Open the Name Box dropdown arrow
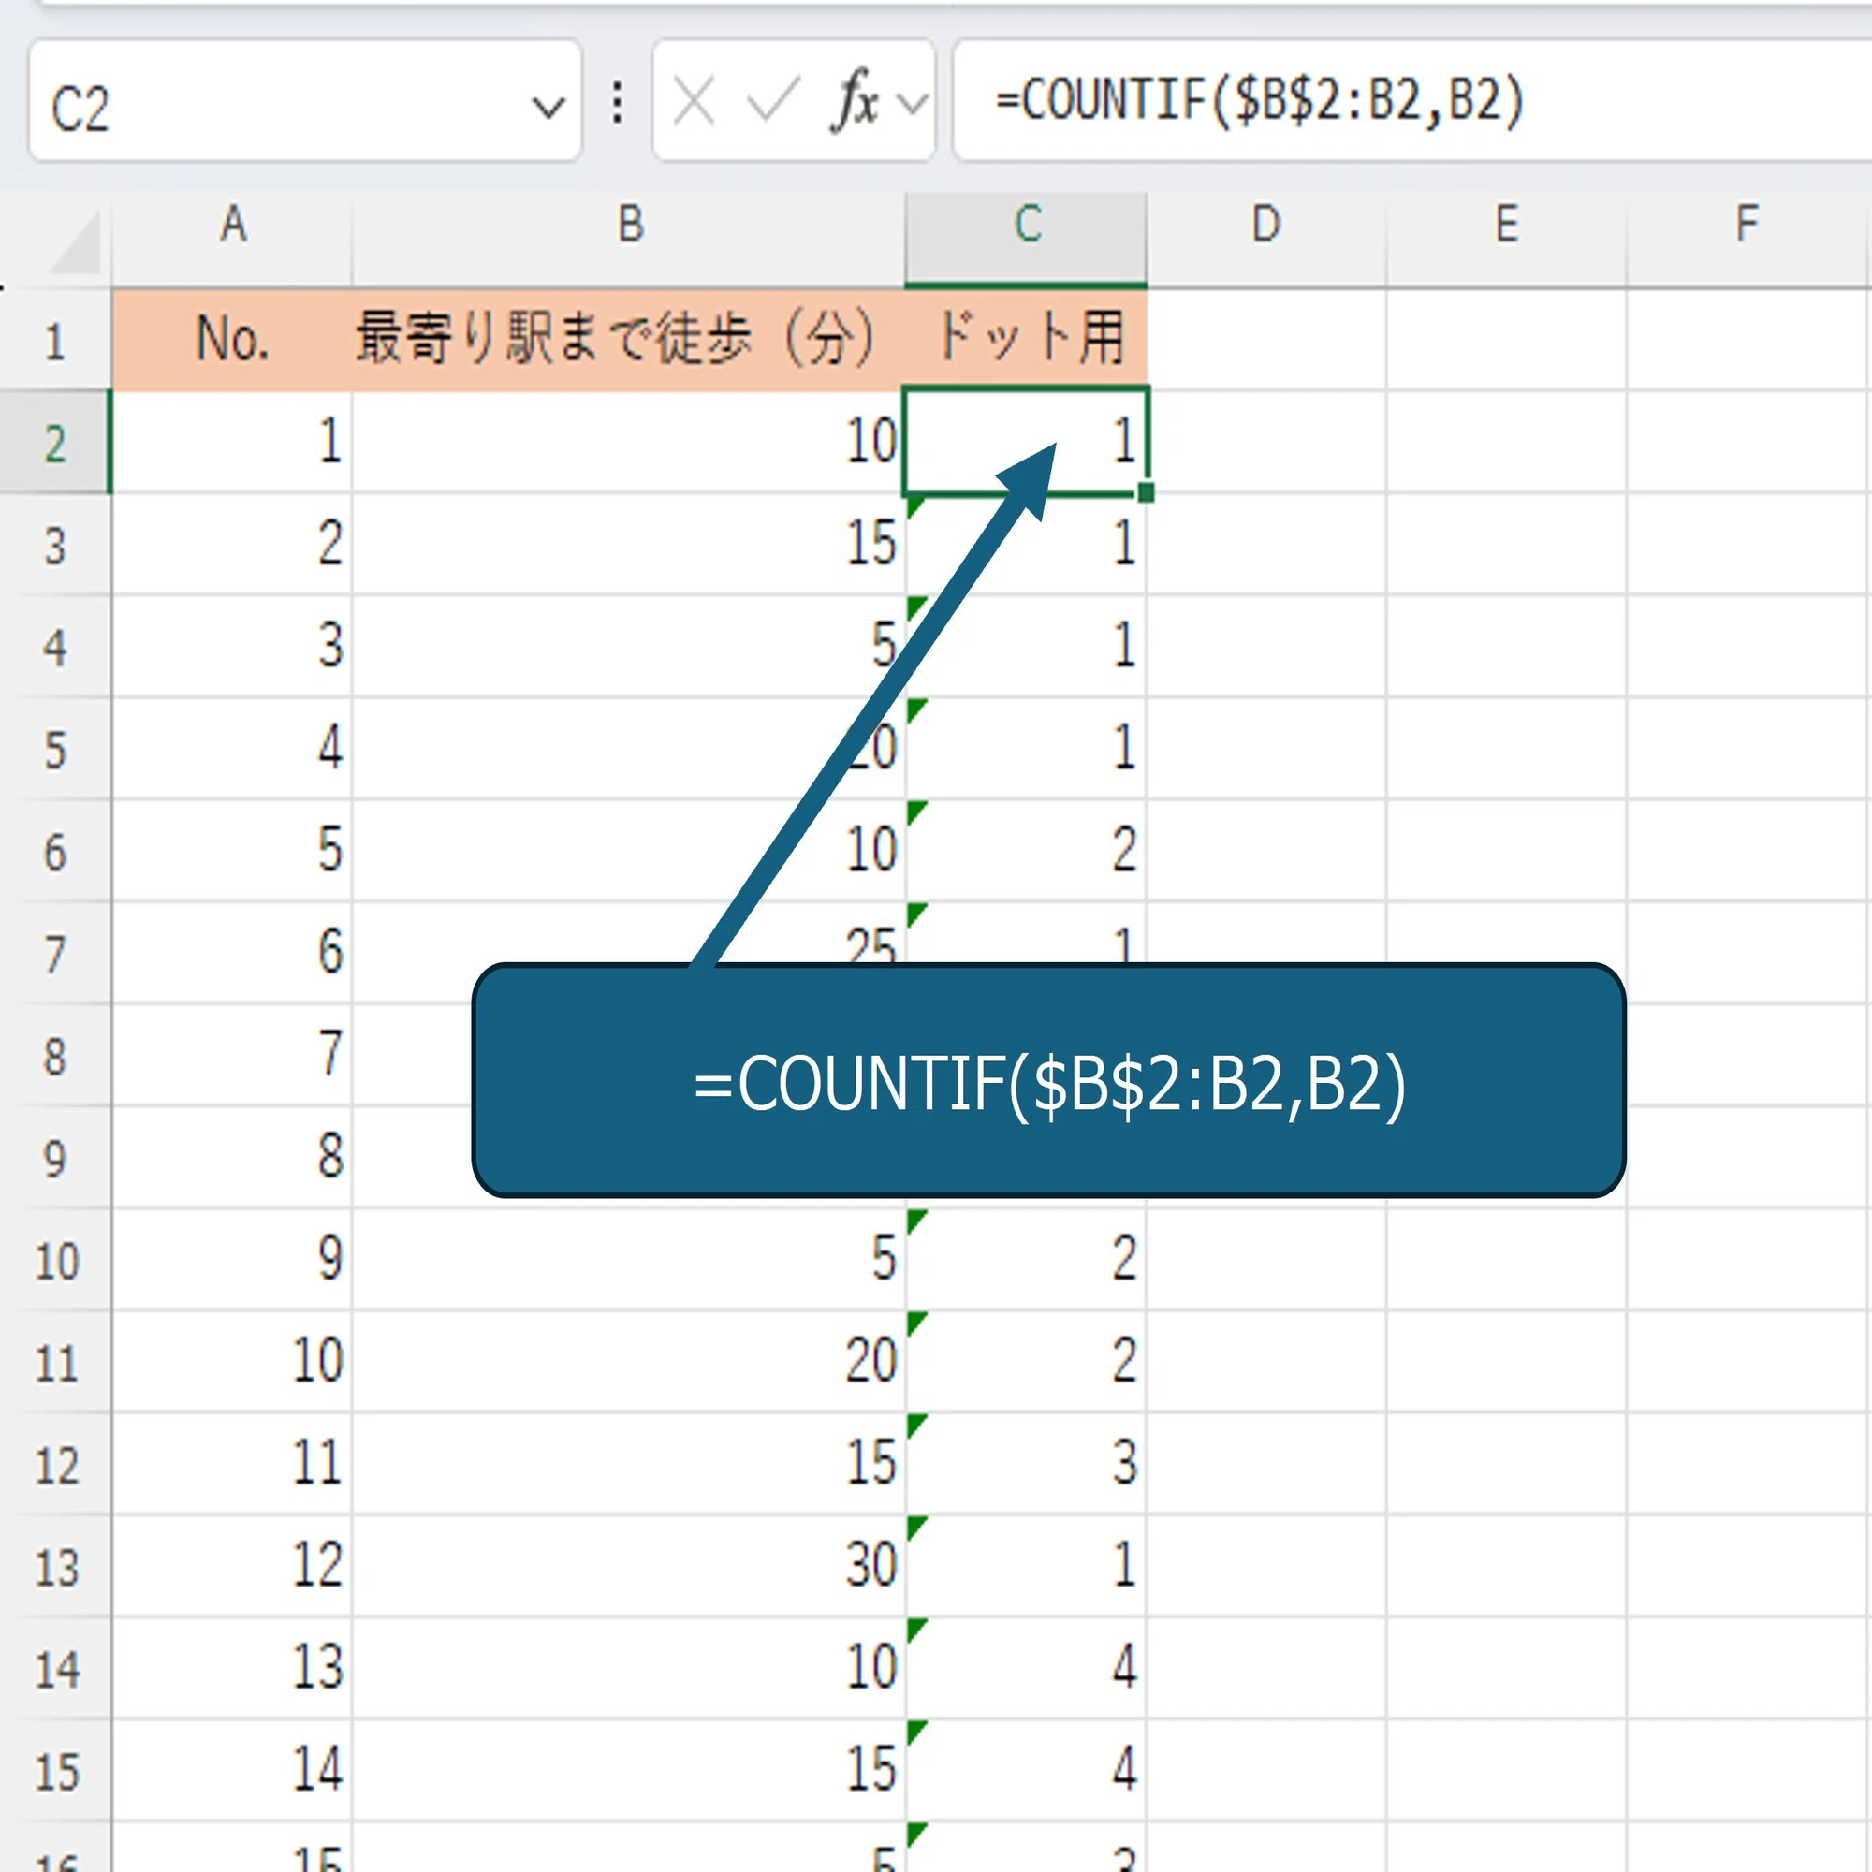This screenshot has width=1872, height=1872. 548,107
